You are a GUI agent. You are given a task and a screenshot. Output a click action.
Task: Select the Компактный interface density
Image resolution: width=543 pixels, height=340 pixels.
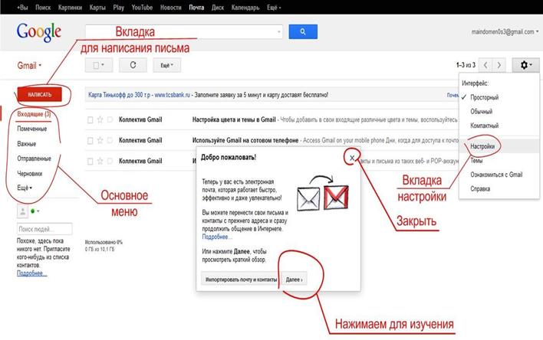click(484, 126)
